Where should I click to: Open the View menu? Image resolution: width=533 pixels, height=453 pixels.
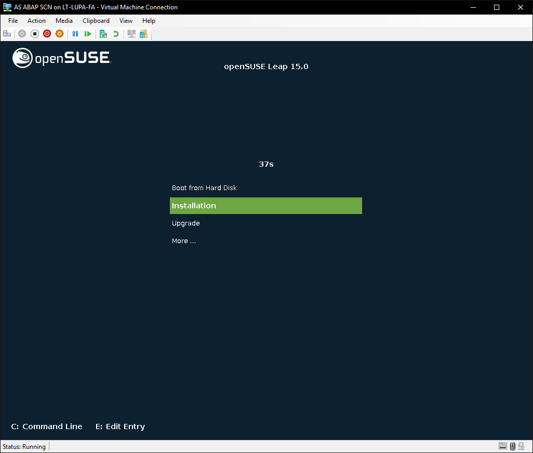click(126, 21)
